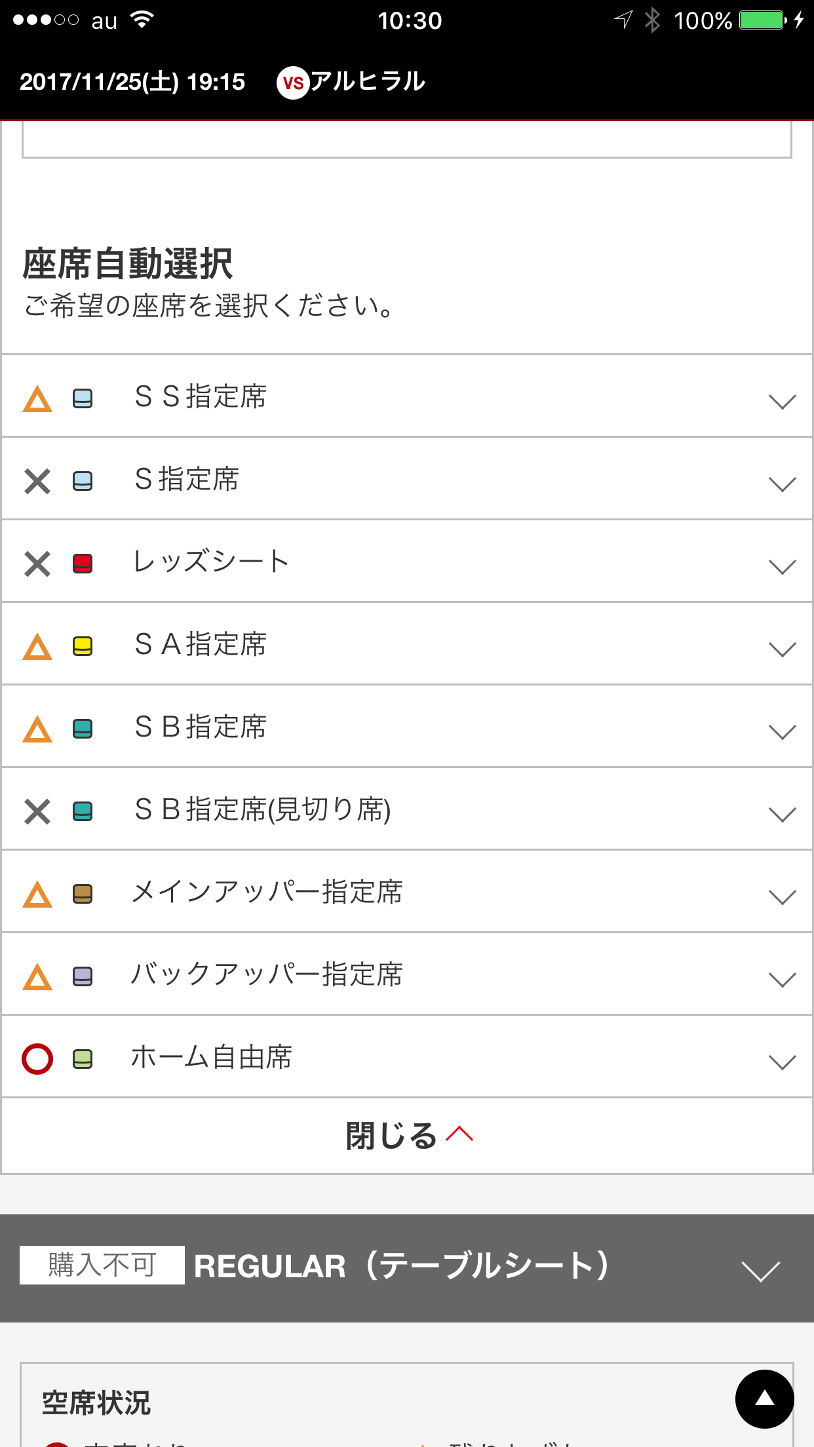814x1447 pixels.
Task: Click the yellow ＳＡ指定席 seat swatch
Action: (83, 646)
